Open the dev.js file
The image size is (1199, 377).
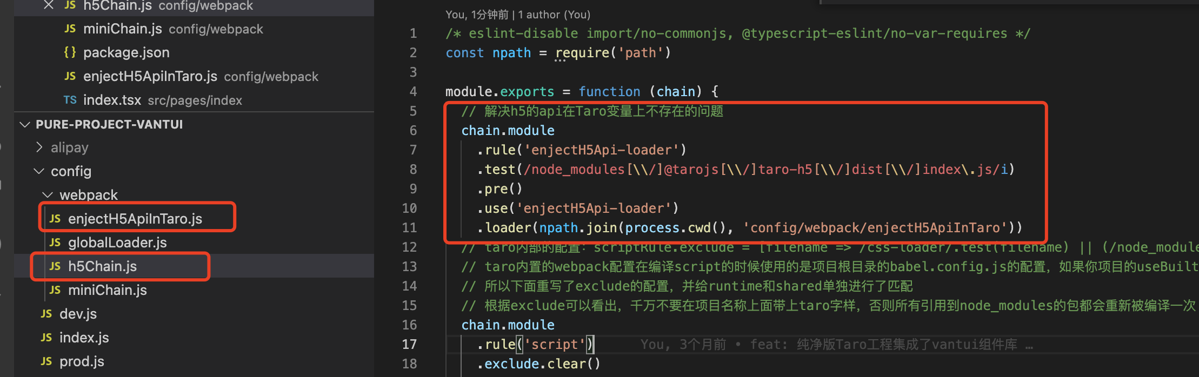pos(78,313)
